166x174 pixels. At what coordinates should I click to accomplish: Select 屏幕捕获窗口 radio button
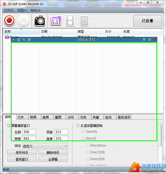pos(9,126)
